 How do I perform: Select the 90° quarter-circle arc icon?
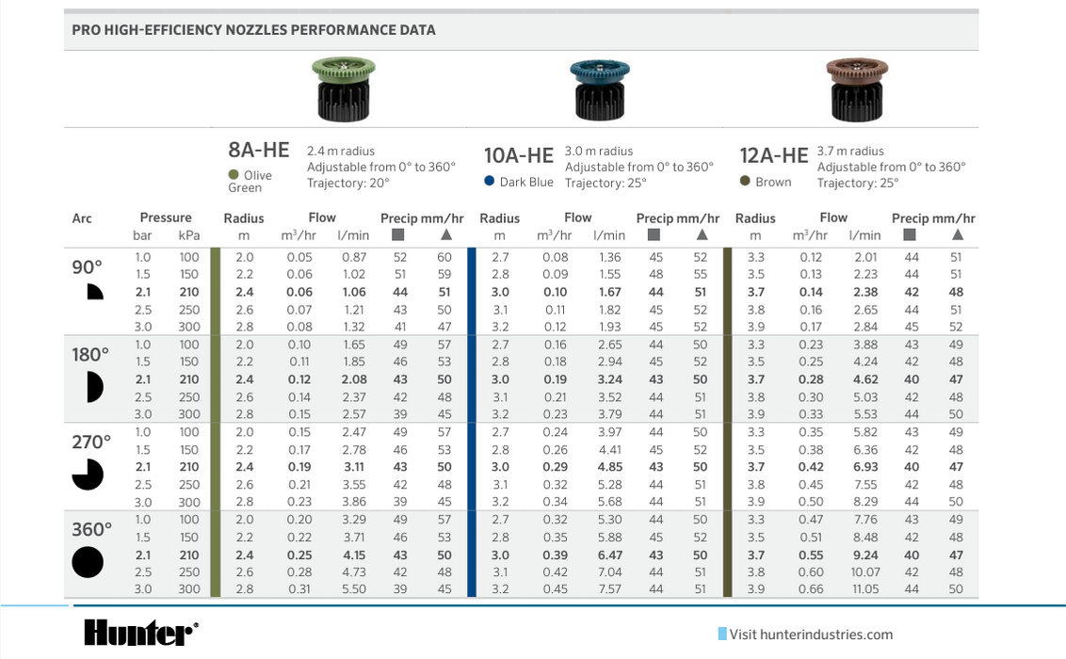[94, 292]
